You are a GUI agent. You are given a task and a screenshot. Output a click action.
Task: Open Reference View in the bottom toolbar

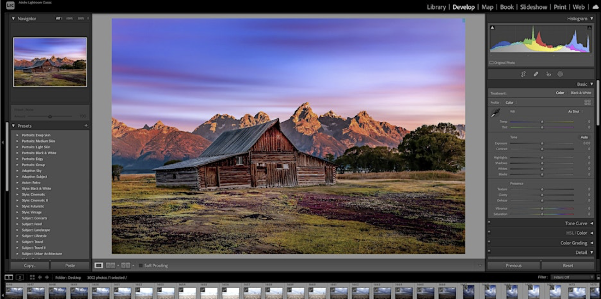[126, 265]
